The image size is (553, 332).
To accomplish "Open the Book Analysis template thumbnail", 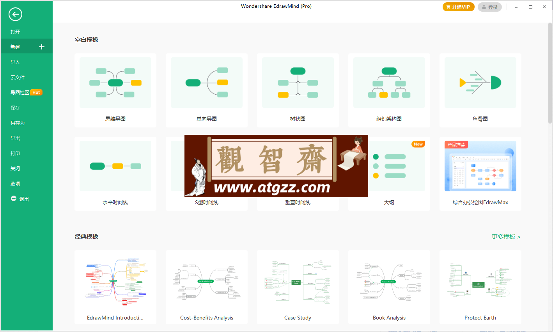I will (x=389, y=281).
